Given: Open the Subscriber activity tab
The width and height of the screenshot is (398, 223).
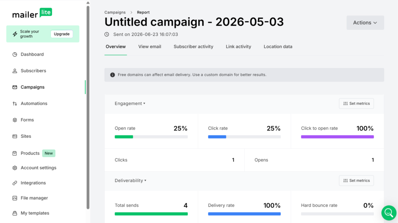Looking at the screenshot, I should click(x=194, y=47).
